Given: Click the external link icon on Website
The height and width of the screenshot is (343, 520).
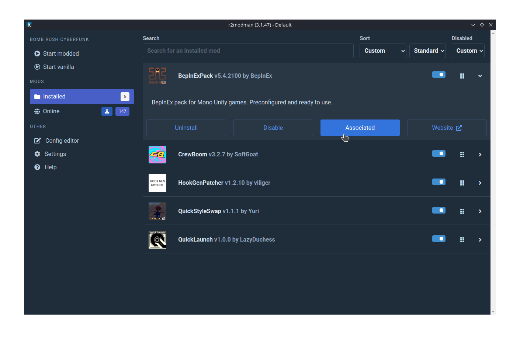Looking at the screenshot, I should pyautogui.click(x=459, y=128).
